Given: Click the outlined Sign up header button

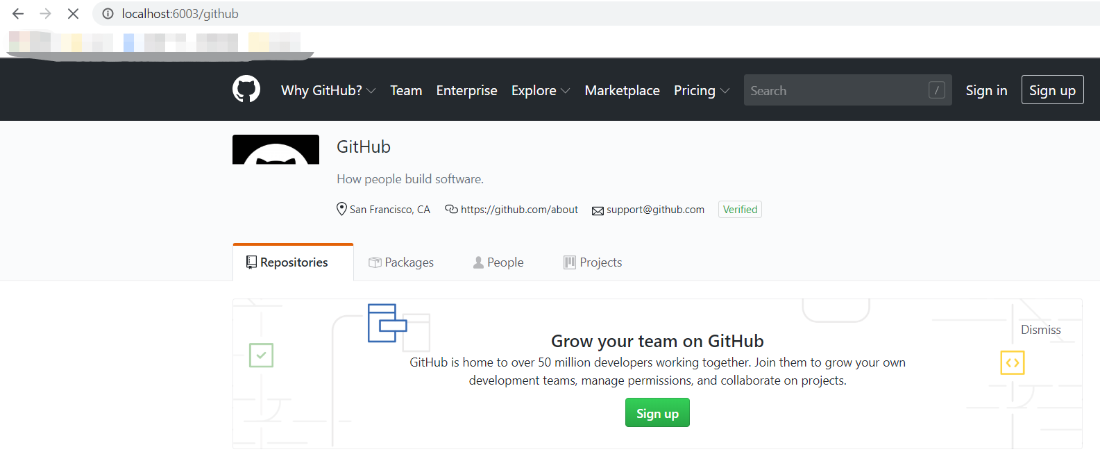Looking at the screenshot, I should (1052, 90).
